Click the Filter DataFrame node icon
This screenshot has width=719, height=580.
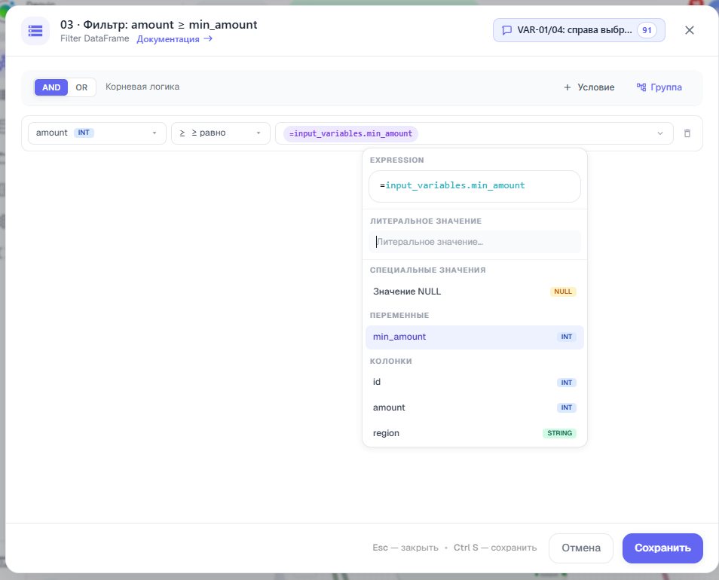35,31
